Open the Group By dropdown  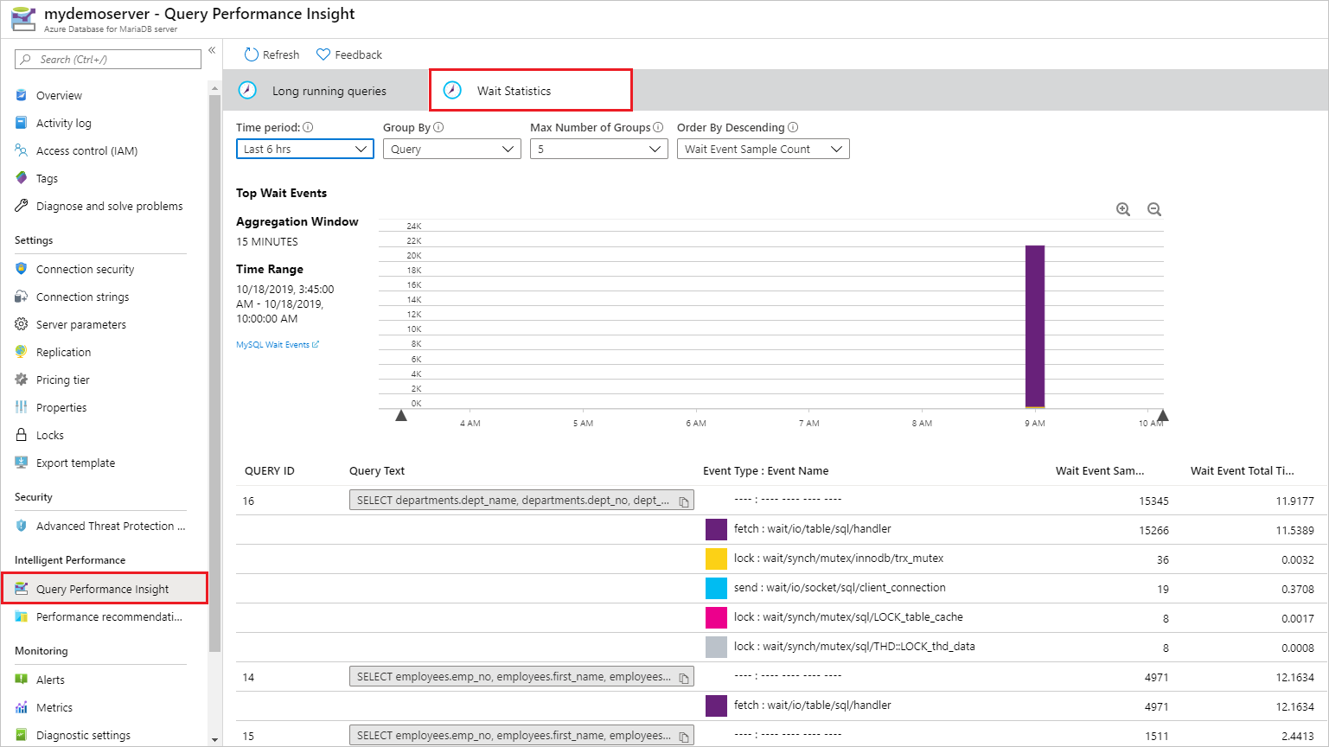[451, 149]
